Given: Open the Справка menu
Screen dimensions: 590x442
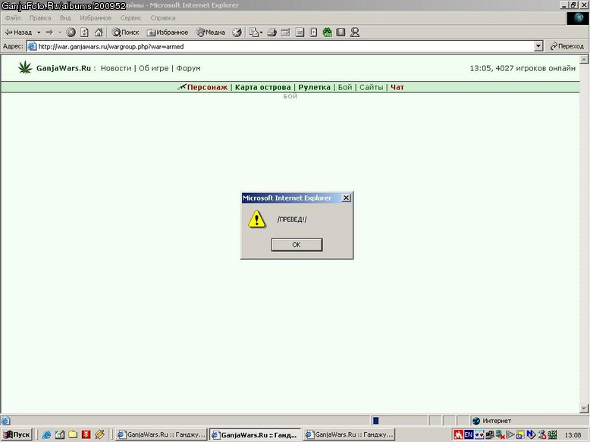Looking at the screenshot, I should point(163,17).
